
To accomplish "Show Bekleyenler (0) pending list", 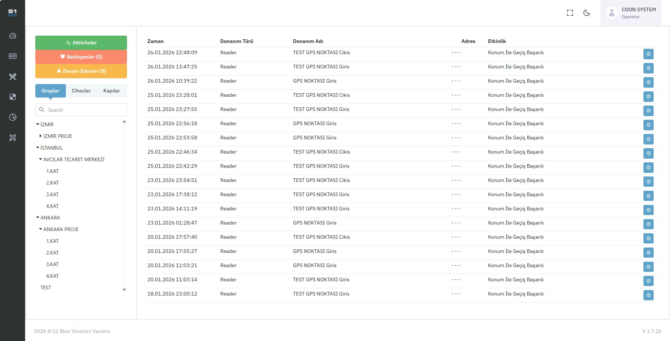I will point(81,57).
